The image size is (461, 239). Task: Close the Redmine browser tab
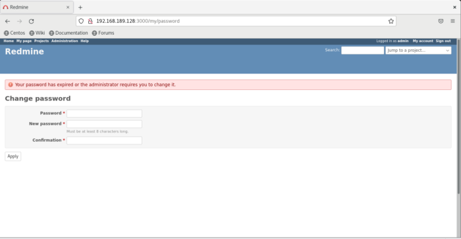click(x=68, y=7)
